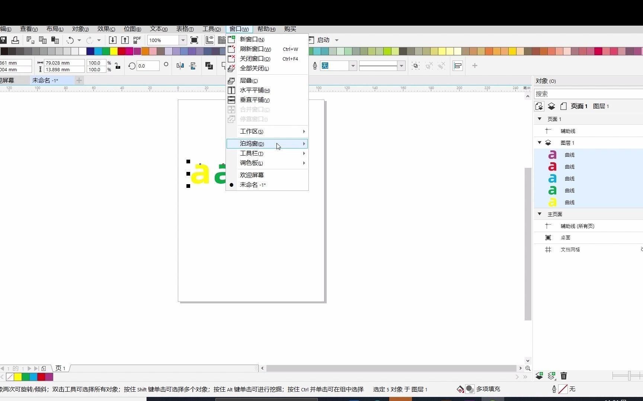Choose 水平平铺 from the Window menu
The width and height of the screenshot is (643, 401).
pyautogui.click(x=267, y=90)
